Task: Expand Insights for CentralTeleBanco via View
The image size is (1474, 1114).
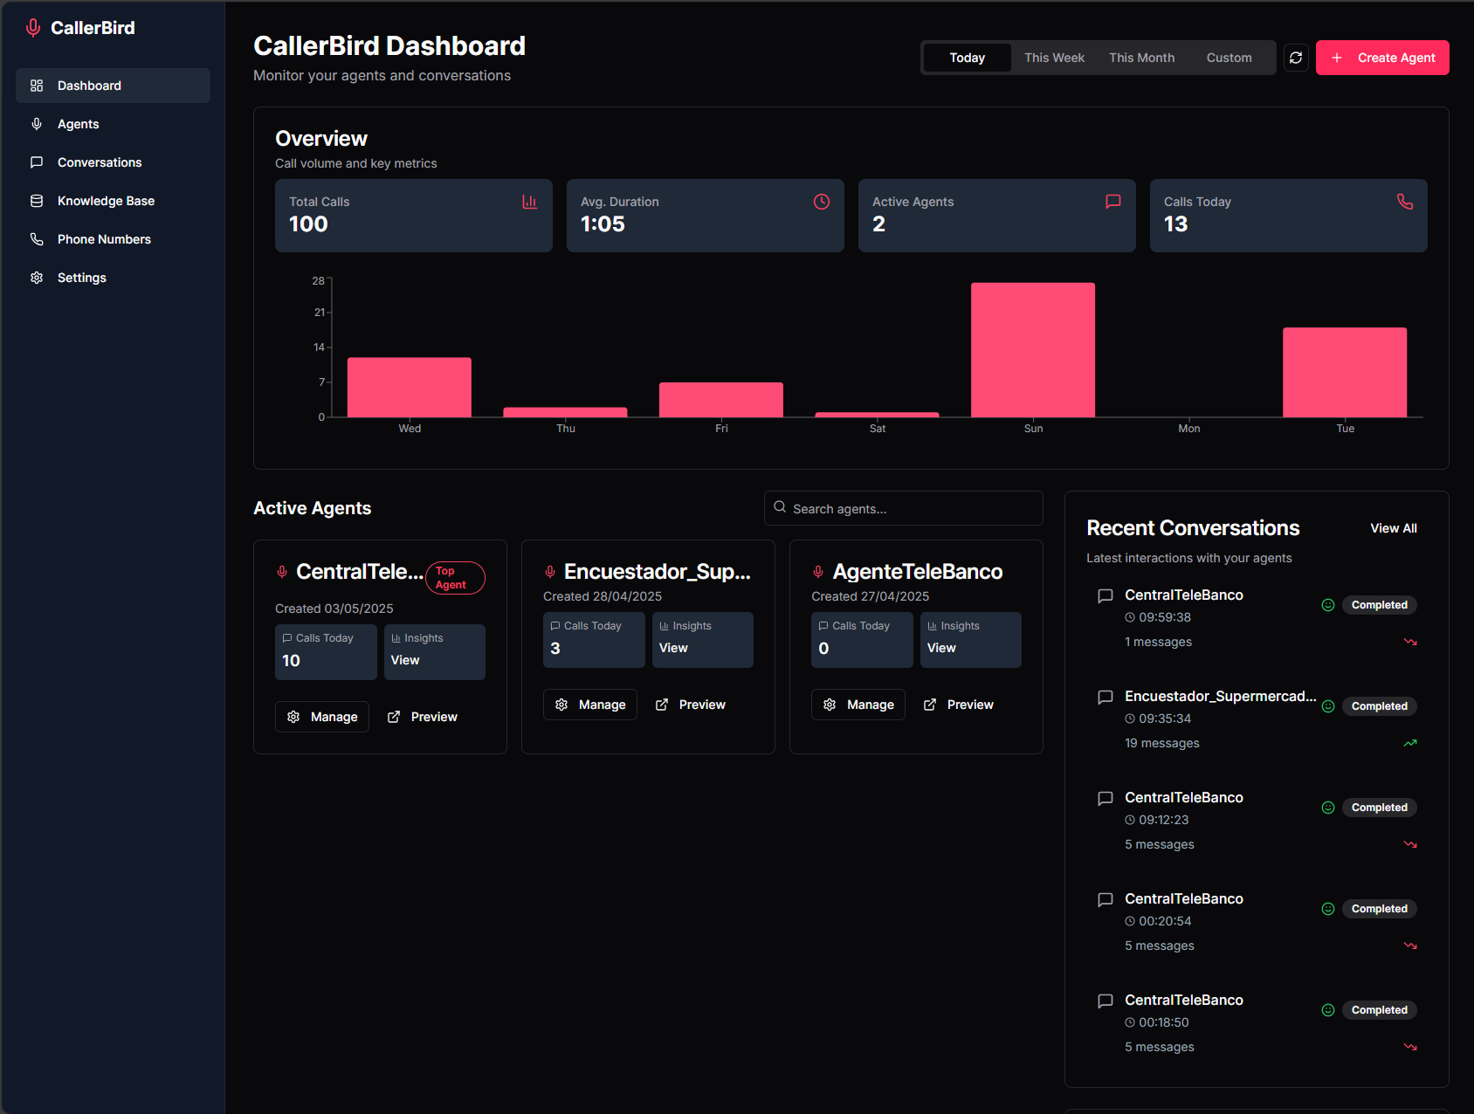Action: pos(404,659)
